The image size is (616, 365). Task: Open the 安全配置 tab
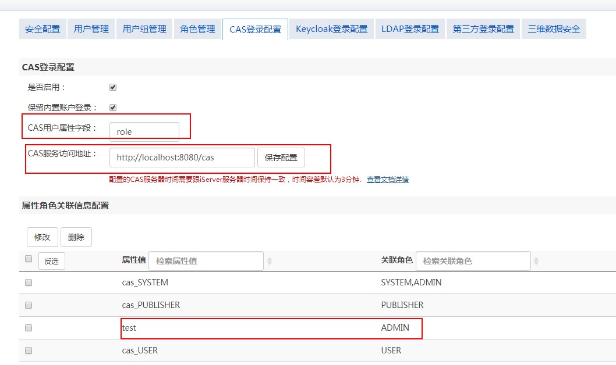(43, 29)
